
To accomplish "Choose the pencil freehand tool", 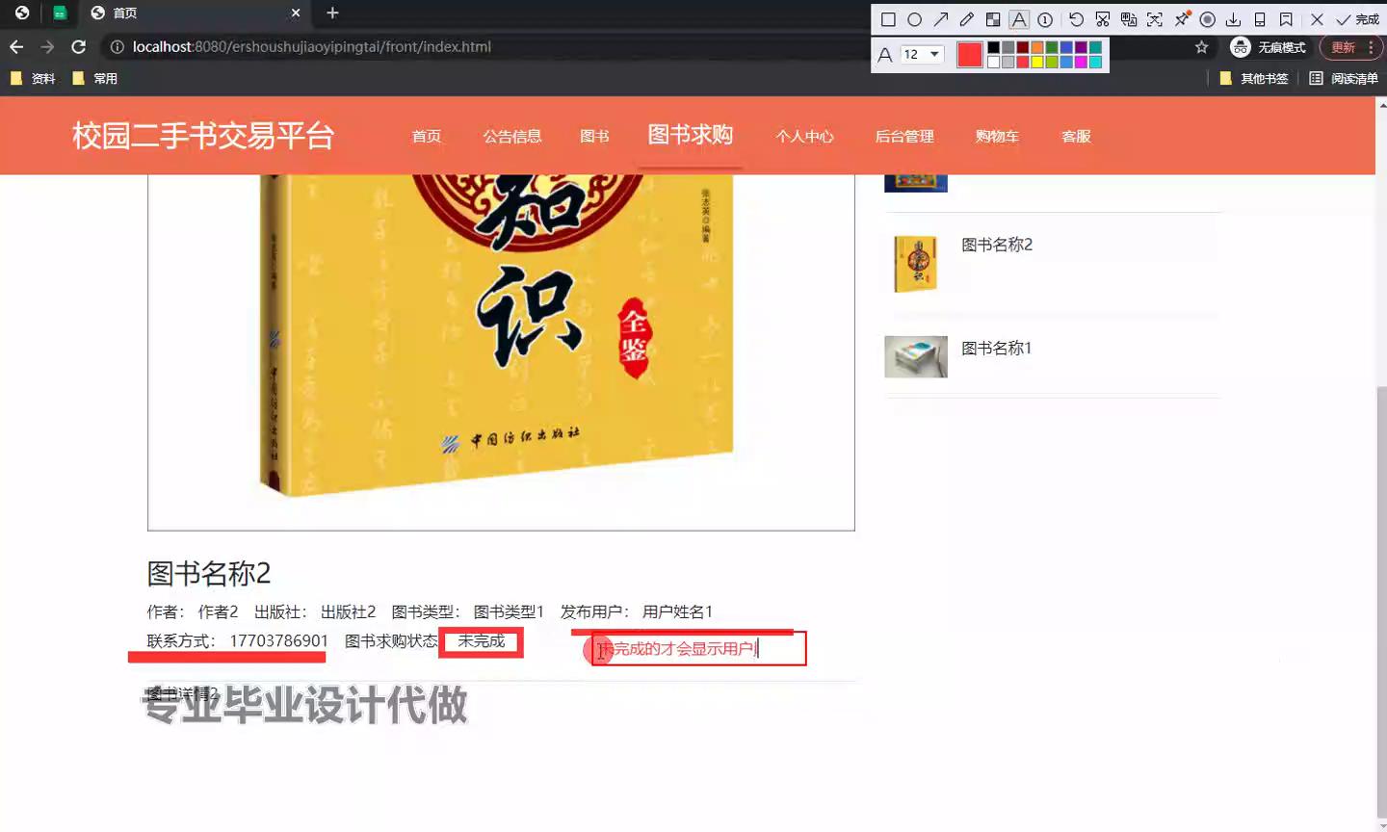I will (967, 19).
